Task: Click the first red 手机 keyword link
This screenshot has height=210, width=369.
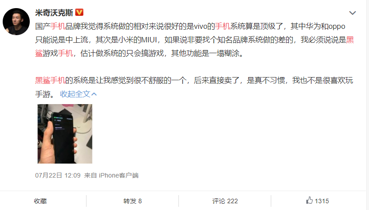Action: tap(58, 26)
